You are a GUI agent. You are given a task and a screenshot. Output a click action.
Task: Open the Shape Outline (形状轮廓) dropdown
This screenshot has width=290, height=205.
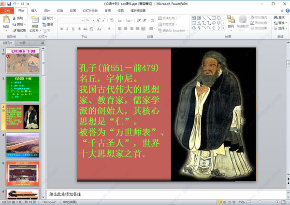260,23
